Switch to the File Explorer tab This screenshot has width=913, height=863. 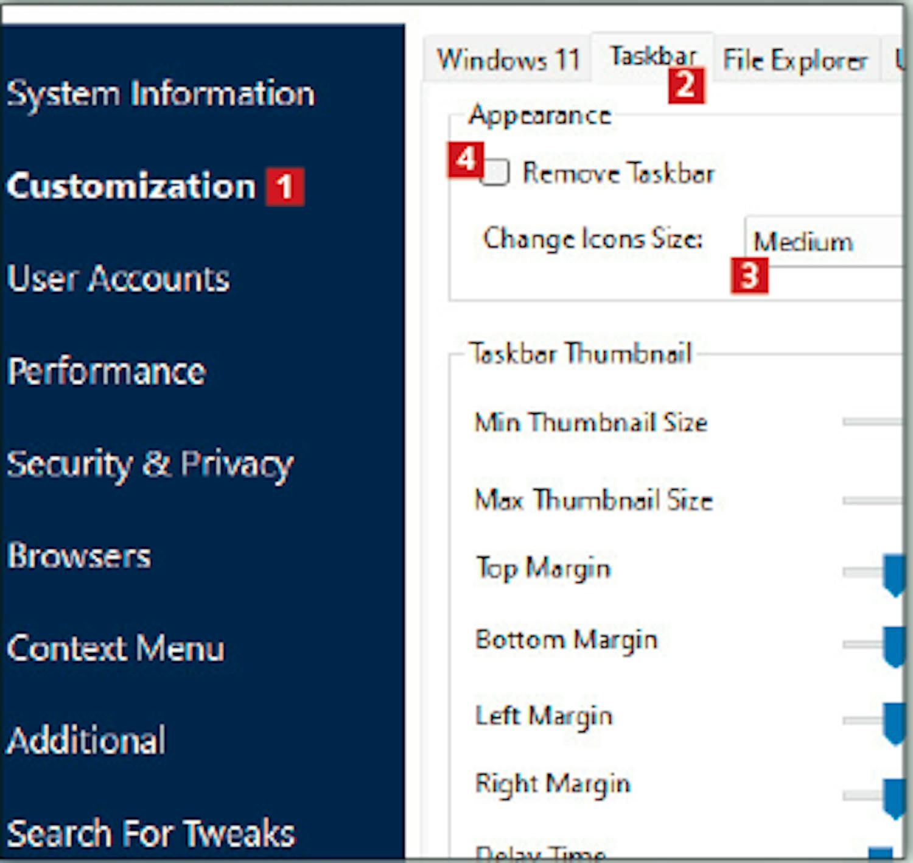tap(795, 60)
